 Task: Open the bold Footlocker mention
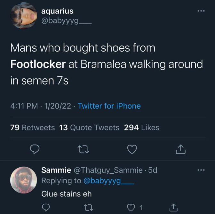coord(38,64)
